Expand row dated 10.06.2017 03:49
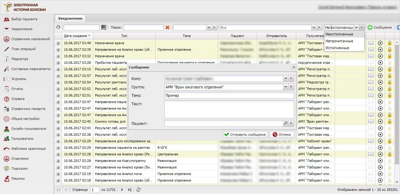The height and width of the screenshot is (194, 400). (x=58, y=43)
